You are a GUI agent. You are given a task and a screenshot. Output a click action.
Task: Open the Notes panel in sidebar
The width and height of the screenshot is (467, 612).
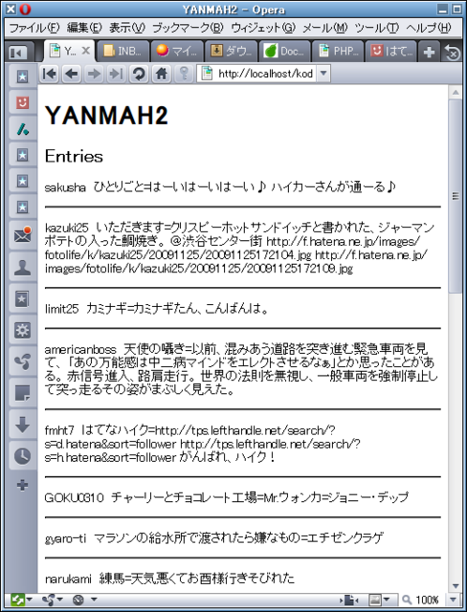[x=22, y=393]
